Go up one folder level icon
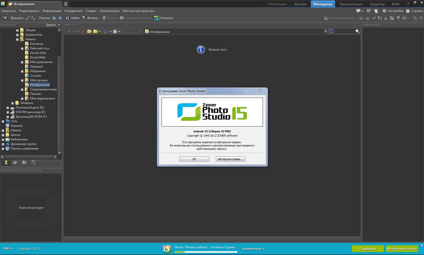 (x=89, y=31)
